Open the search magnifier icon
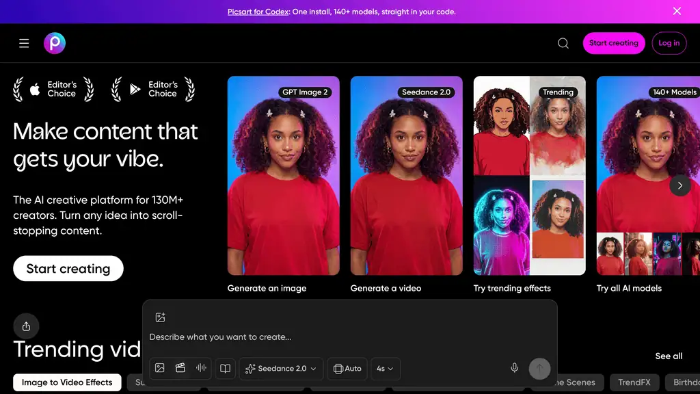Image resolution: width=700 pixels, height=394 pixels. tap(563, 43)
